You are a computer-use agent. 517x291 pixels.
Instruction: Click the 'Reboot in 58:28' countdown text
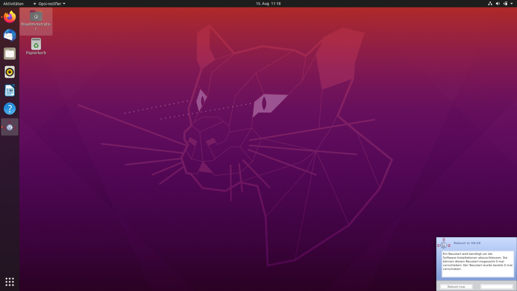click(467, 243)
